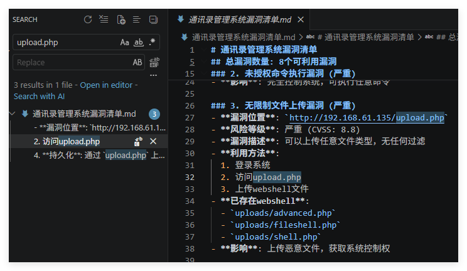
Task: Toggle Match Whole Word option
Action: click(139, 42)
